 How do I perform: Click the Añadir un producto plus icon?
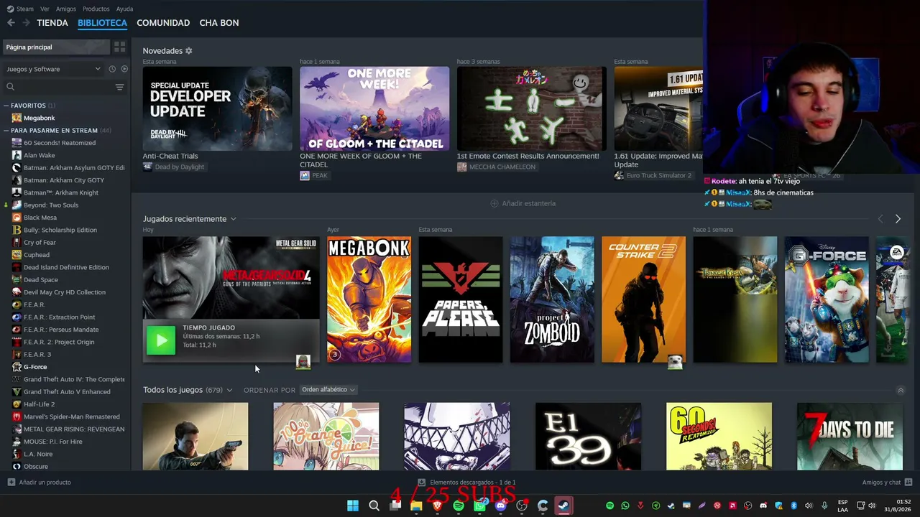11,483
